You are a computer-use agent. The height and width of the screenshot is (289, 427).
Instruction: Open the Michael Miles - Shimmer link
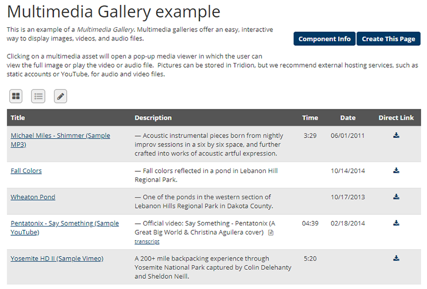click(x=60, y=135)
